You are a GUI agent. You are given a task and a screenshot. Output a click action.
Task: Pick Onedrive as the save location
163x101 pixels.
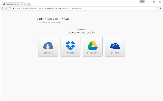click(115, 47)
